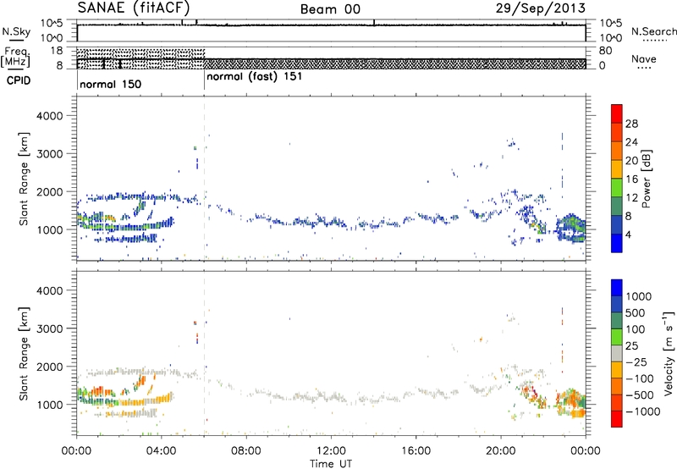Click the 'N.Sky' legend label
Screen dimensions: 677x469
(x=16, y=31)
